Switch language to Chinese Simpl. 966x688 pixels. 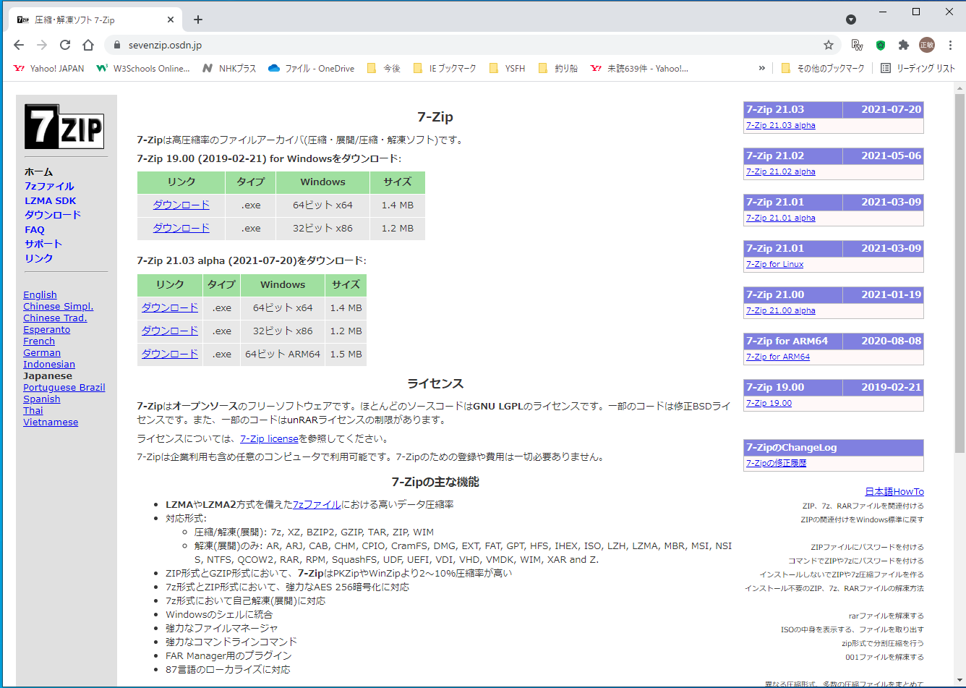59,307
